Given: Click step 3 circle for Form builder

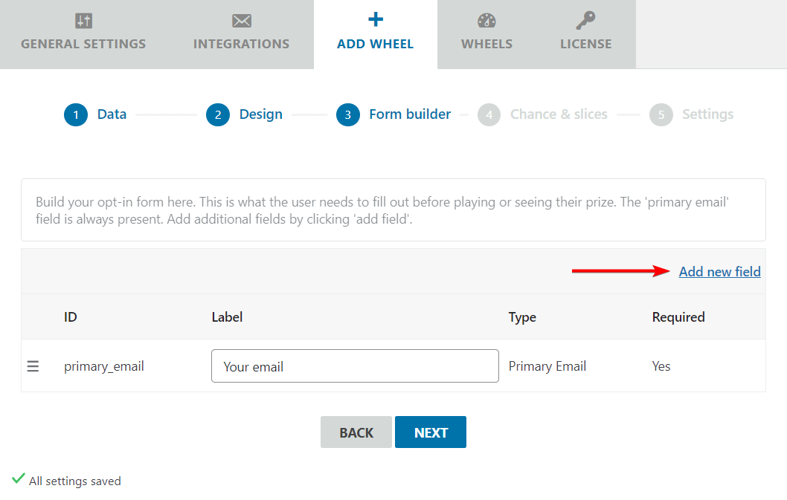Looking at the screenshot, I should pyautogui.click(x=348, y=115).
